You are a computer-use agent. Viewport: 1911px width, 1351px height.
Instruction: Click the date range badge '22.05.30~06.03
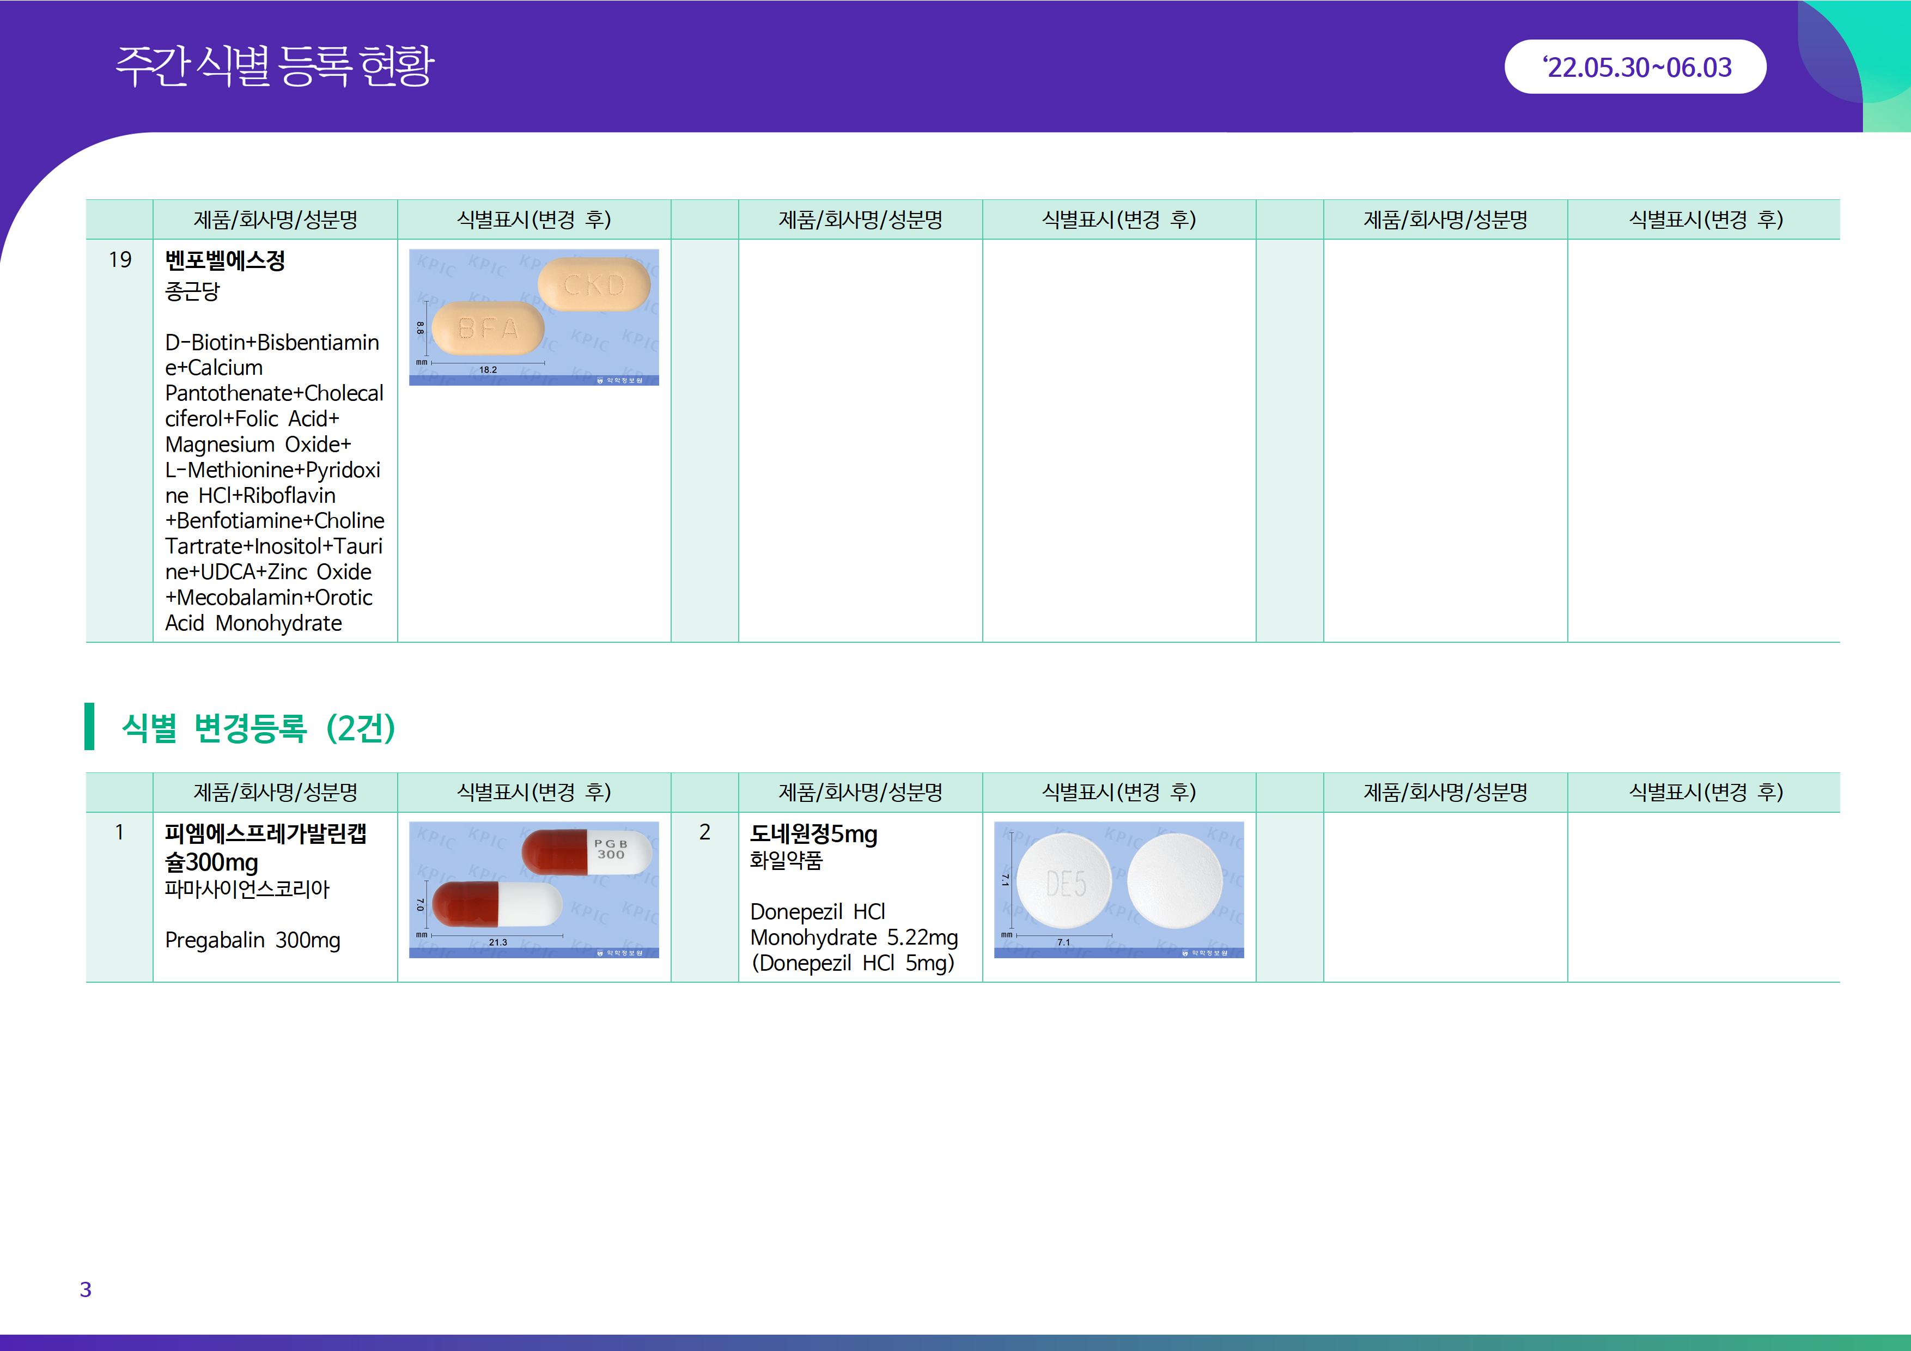[1635, 66]
